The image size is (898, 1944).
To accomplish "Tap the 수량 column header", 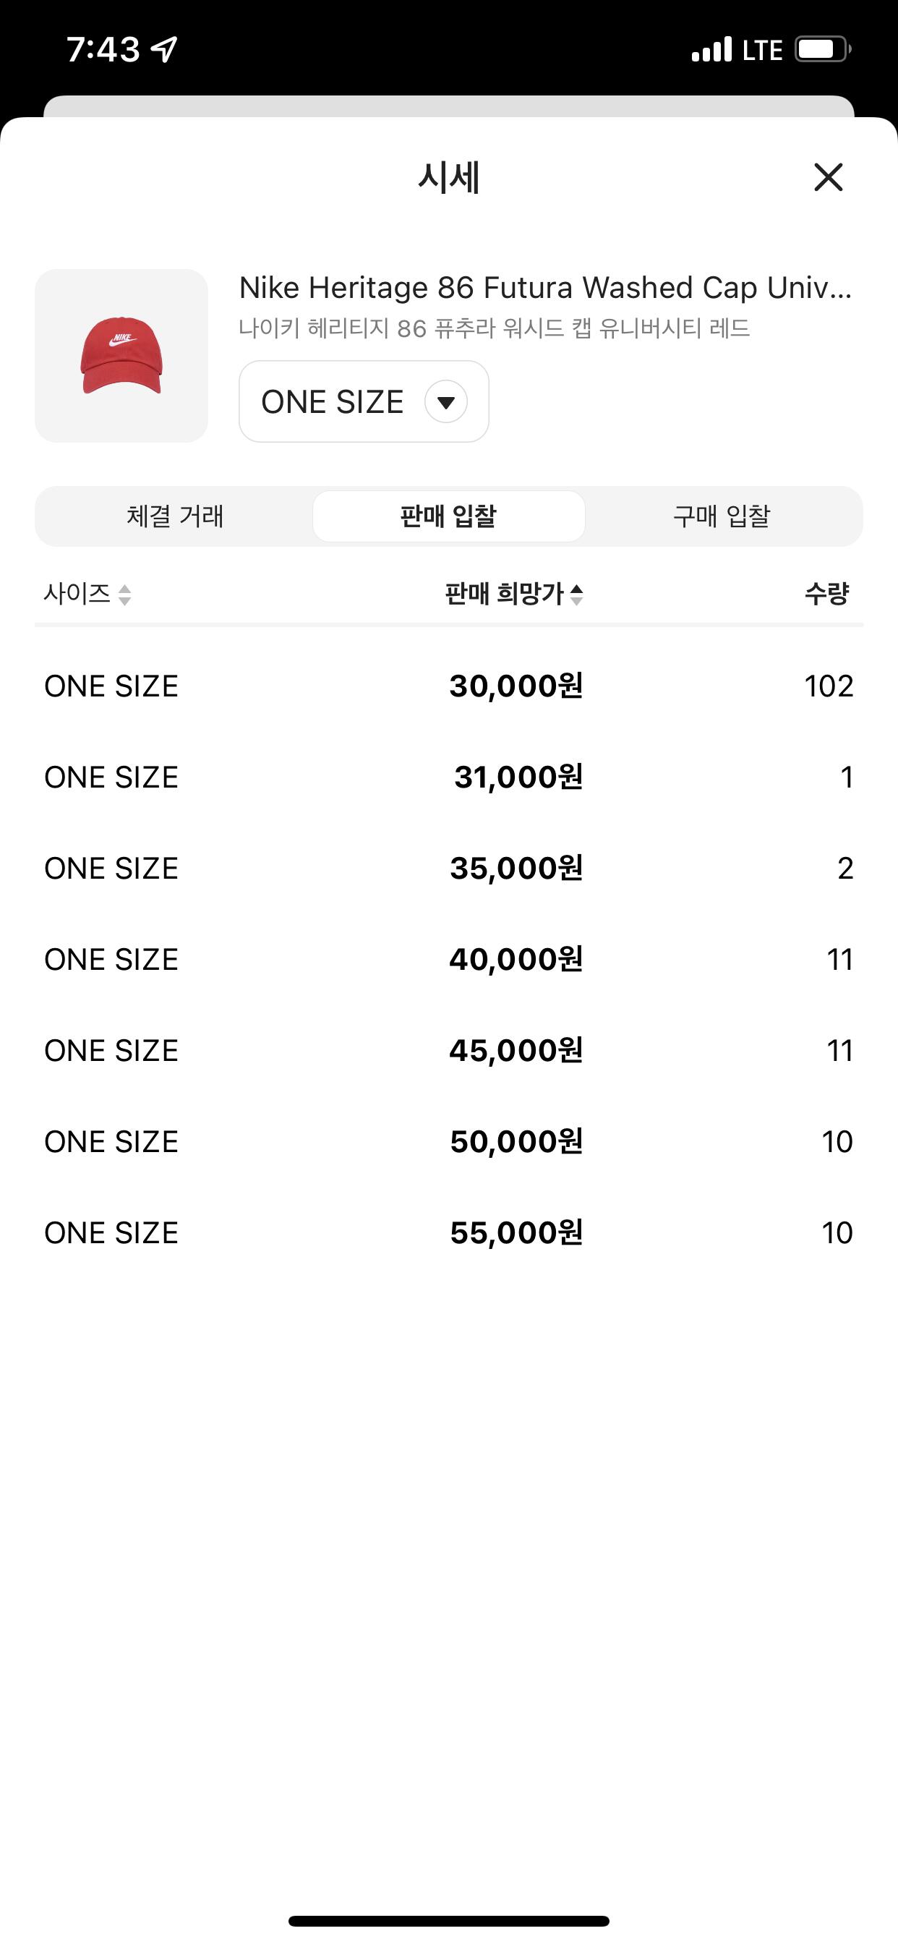I will click(827, 594).
